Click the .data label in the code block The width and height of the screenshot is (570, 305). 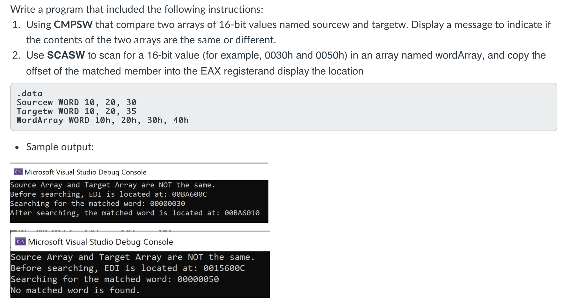(30, 93)
